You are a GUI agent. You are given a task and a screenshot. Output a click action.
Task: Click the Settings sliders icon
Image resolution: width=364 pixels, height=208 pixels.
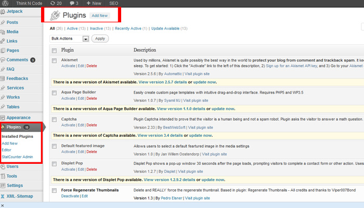(3, 186)
